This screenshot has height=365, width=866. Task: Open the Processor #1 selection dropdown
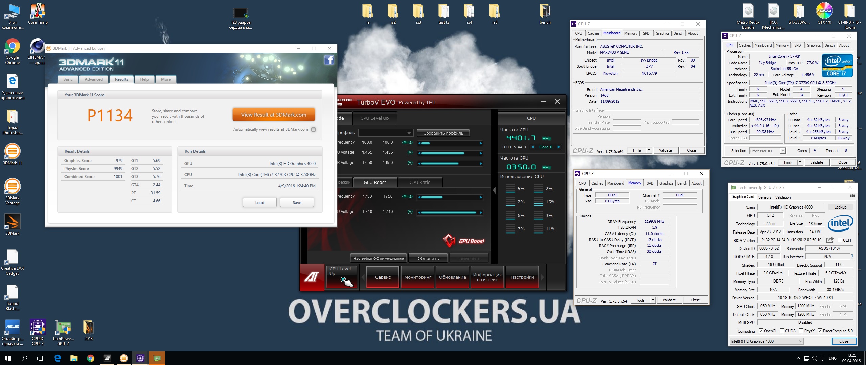(x=767, y=151)
